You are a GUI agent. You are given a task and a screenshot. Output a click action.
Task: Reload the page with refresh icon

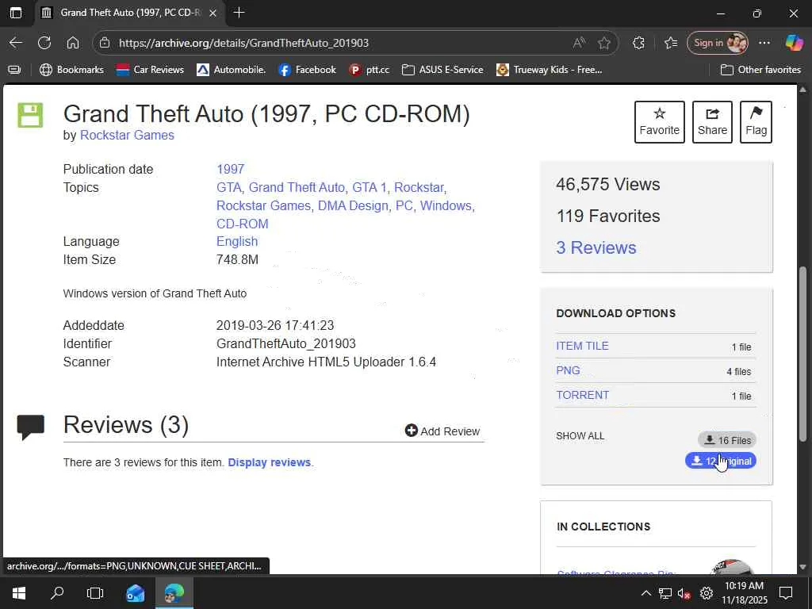[x=44, y=43]
